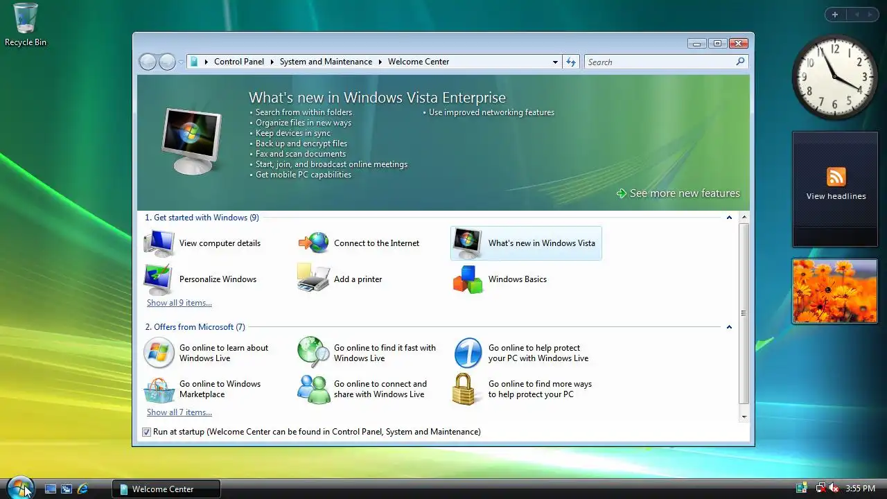Click Show all 7 items link
Image resolution: width=887 pixels, height=499 pixels.
click(179, 412)
